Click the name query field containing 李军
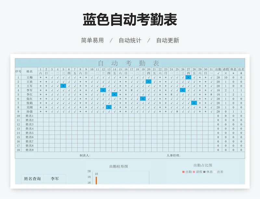The image size is (260, 199). click(55, 179)
